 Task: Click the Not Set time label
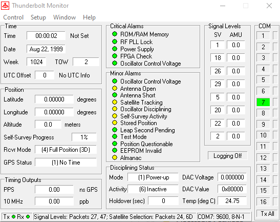coord(79,36)
